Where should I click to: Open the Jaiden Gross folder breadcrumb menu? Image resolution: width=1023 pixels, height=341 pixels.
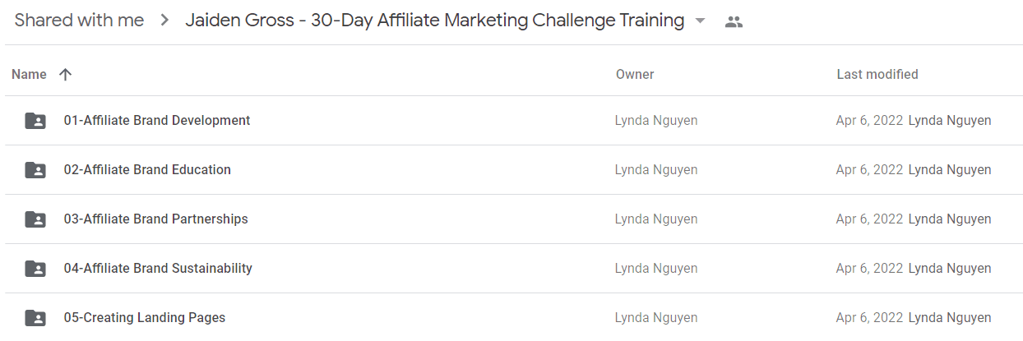434,21
